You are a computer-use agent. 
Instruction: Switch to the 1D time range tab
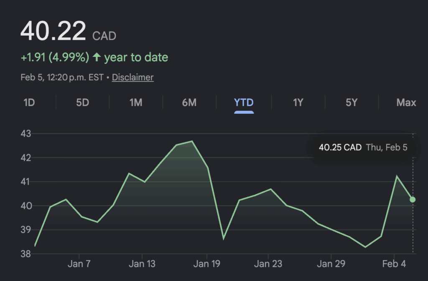click(x=29, y=102)
